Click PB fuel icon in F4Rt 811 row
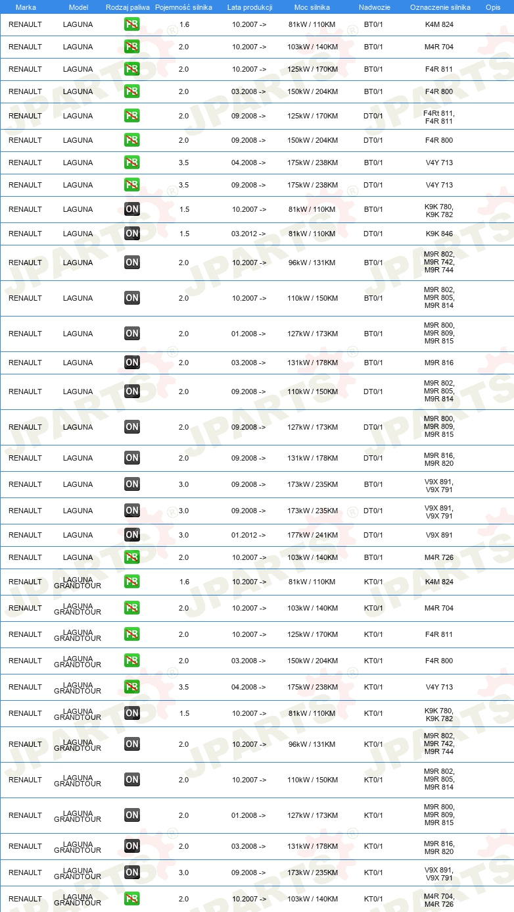514x912 pixels. [x=132, y=116]
